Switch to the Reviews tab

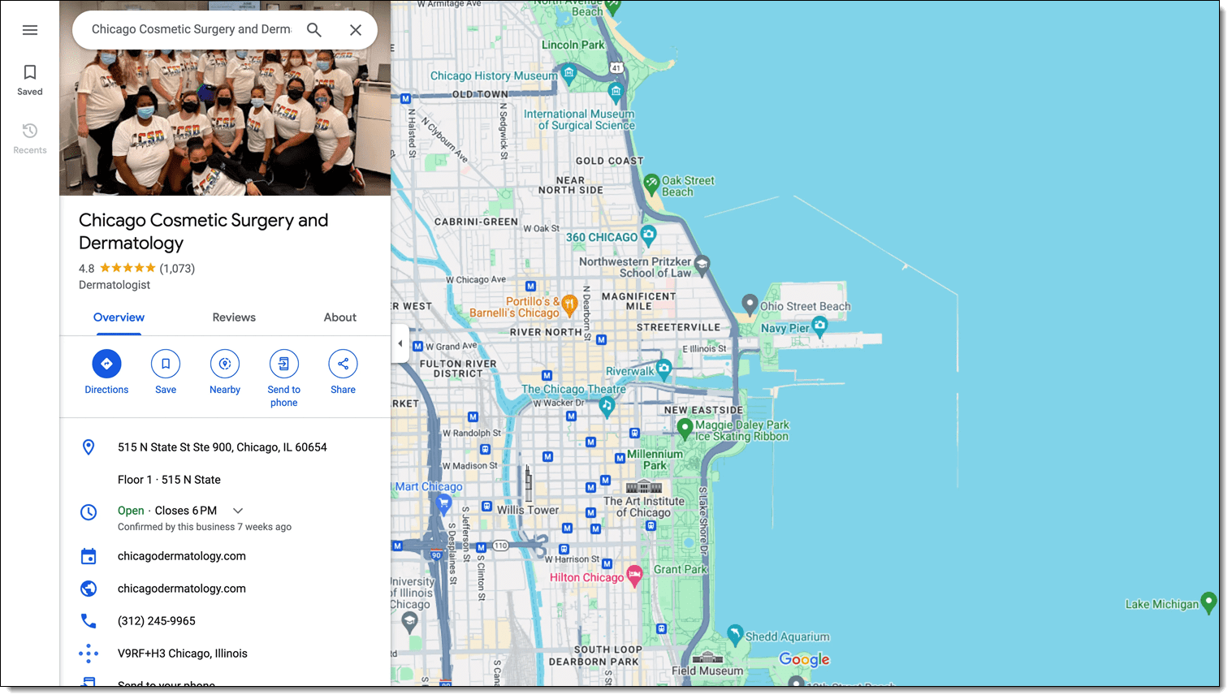234,317
